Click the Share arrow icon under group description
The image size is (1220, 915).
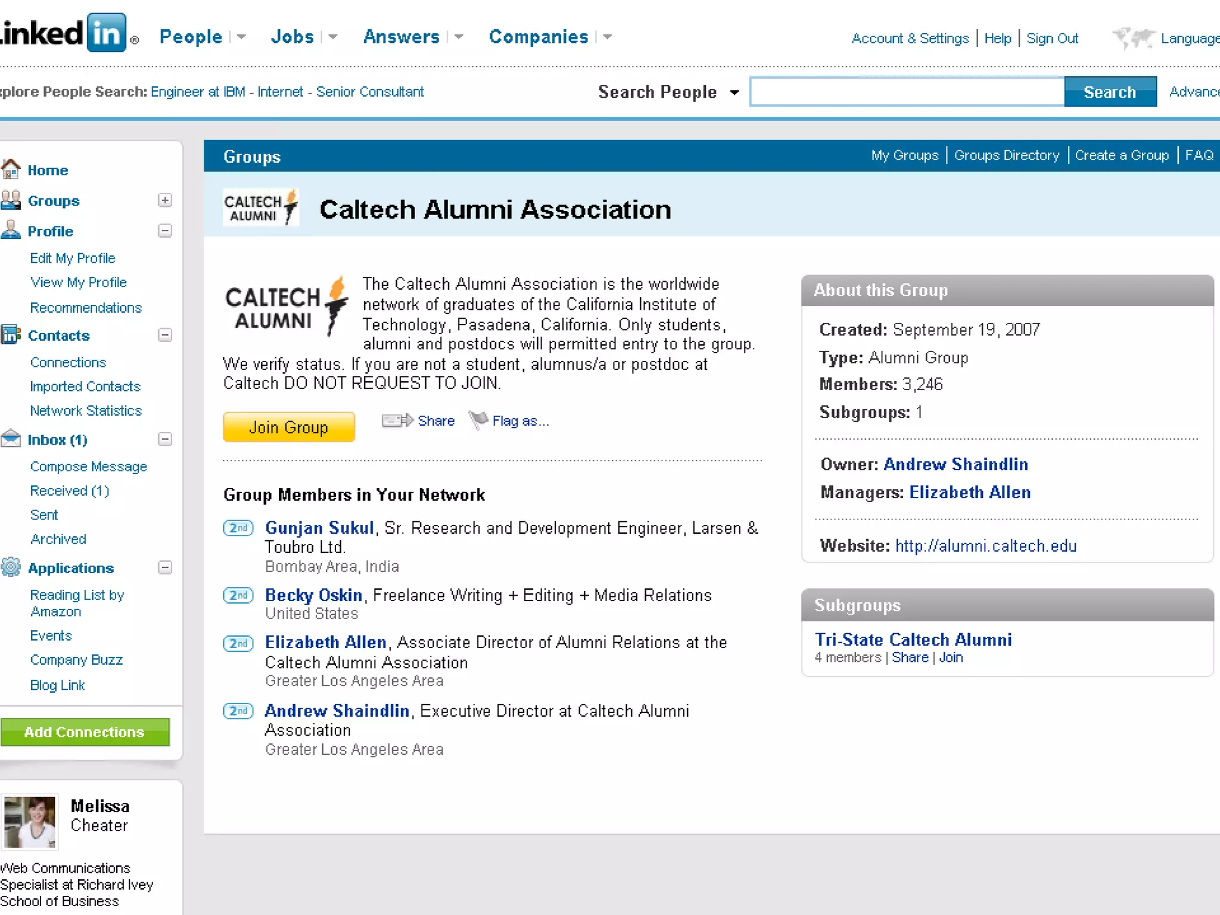pos(397,421)
